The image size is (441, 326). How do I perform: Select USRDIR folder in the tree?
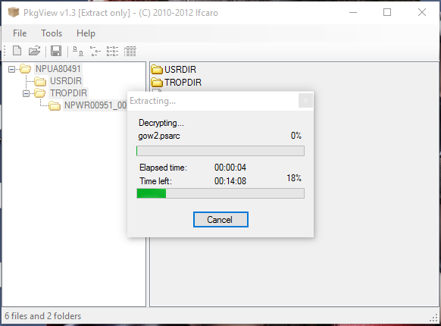pos(66,81)
